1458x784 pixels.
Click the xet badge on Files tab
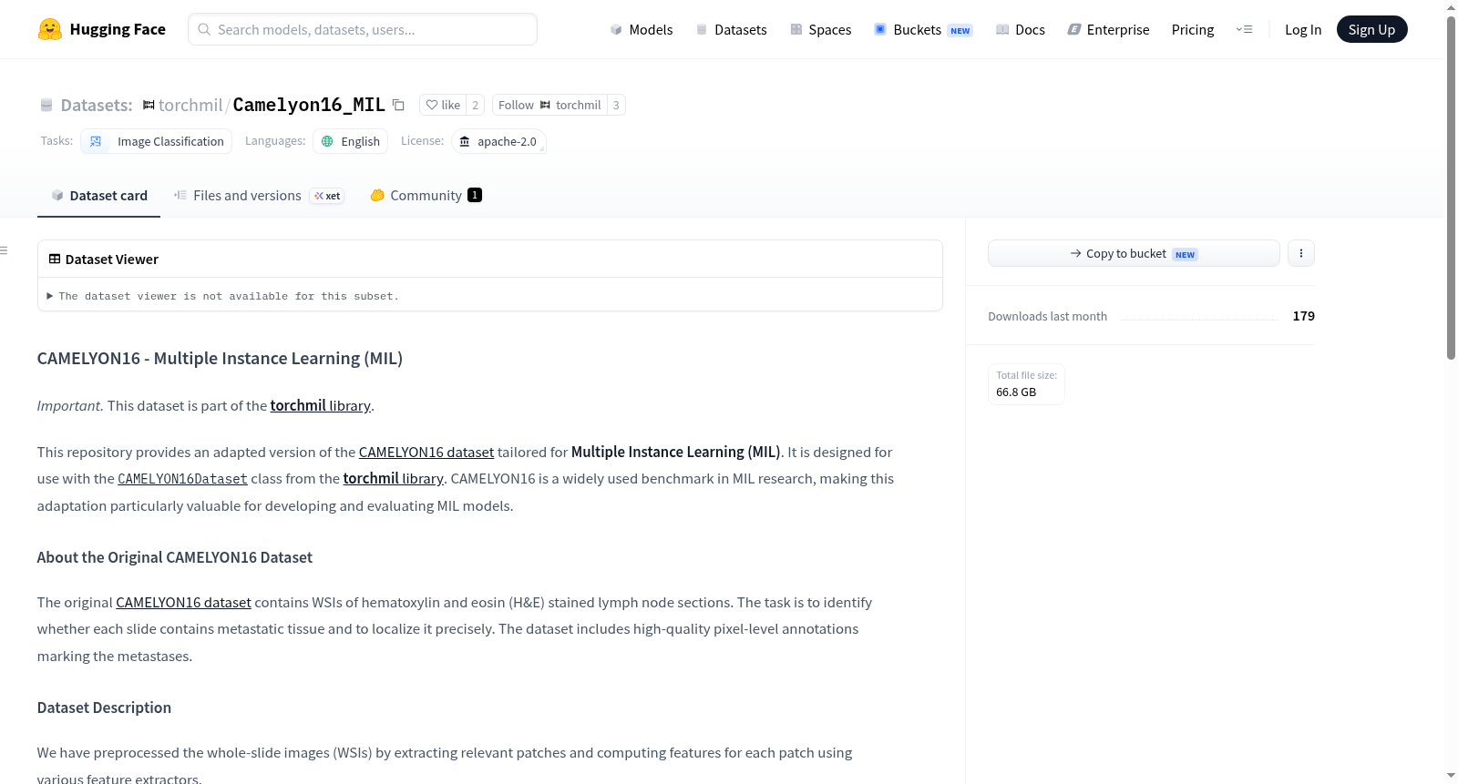click(x=327, y=196)
